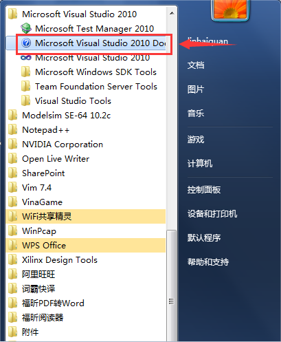Launch Microsoft Visual Studio 2010 application
The height and width of the screenshot is (342, 281).
(x=86, y=58)
